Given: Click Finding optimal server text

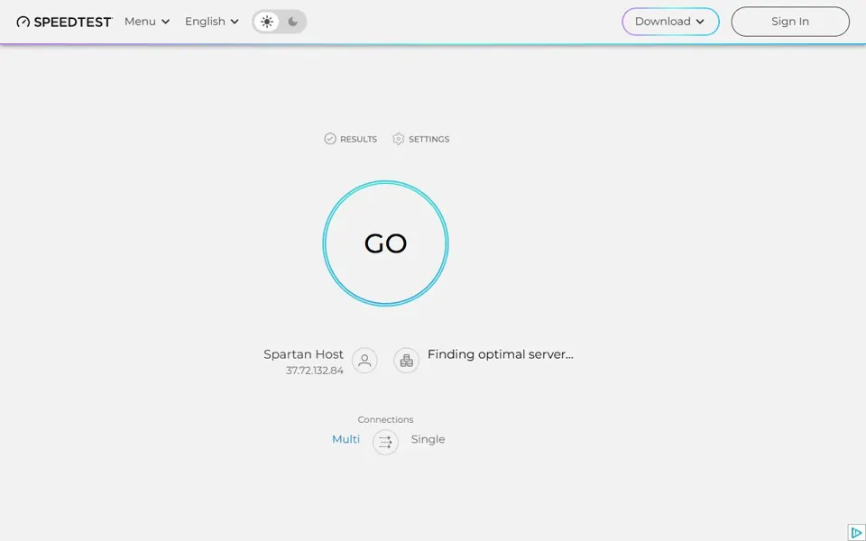Looking at the screenshot, I should pyautogui.click(x=501, y=354).
